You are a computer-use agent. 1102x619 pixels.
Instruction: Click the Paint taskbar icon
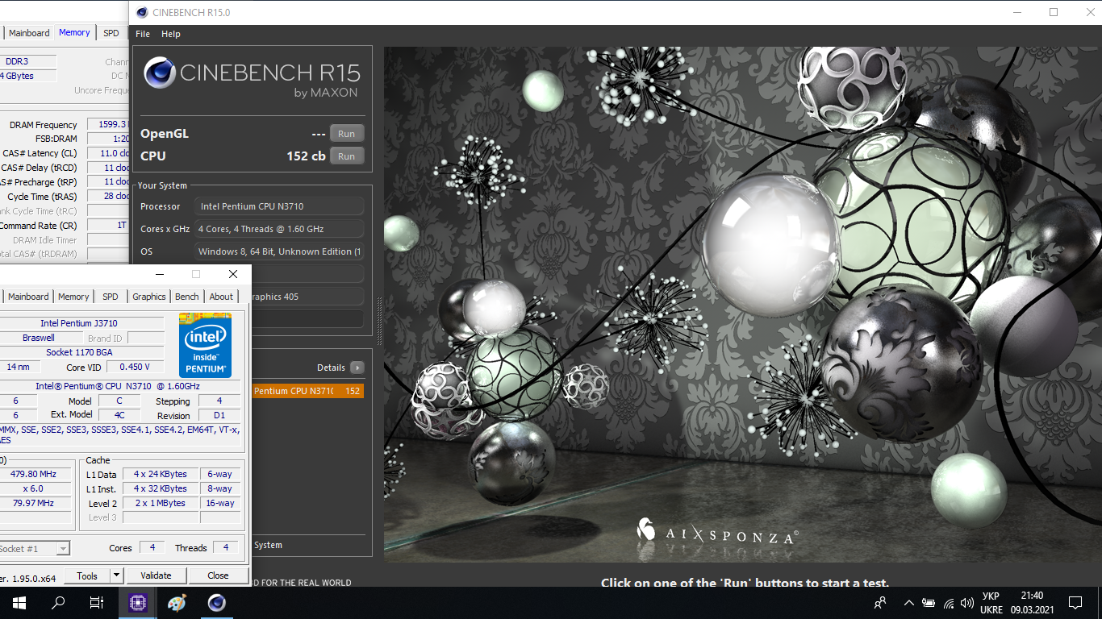[x=177, y=603]
